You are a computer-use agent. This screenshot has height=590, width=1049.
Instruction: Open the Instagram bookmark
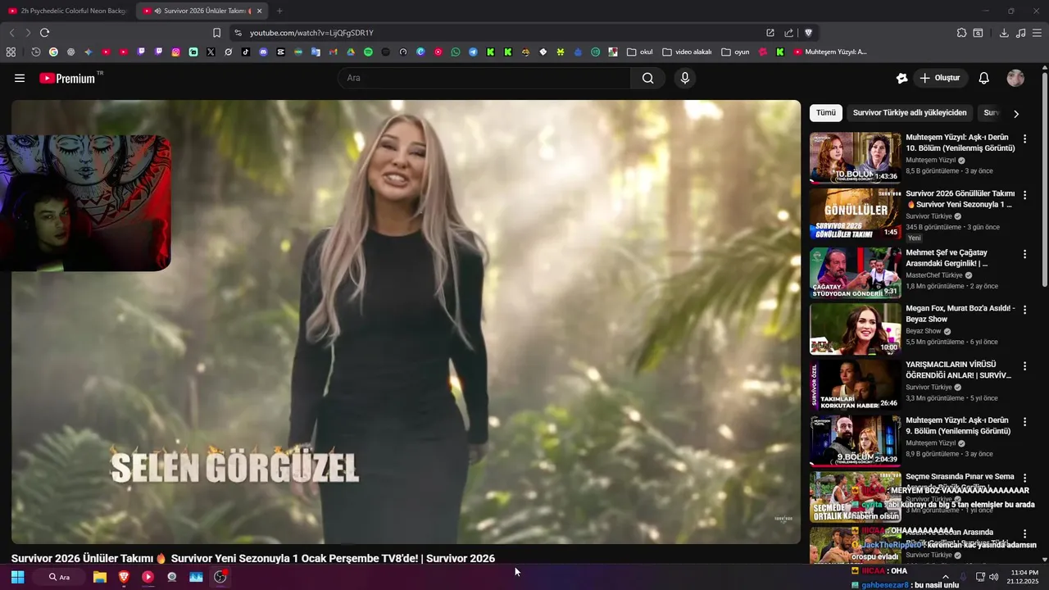pos(175,52)
